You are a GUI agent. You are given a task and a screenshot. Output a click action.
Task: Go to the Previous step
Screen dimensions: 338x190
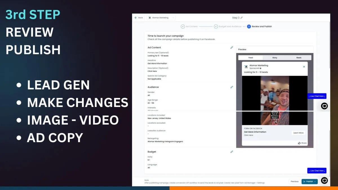[x=295, y=182]
